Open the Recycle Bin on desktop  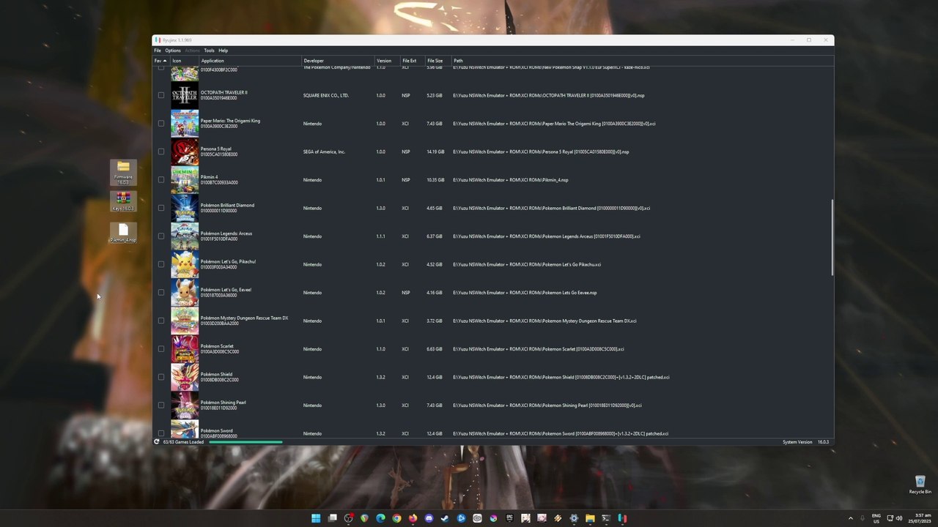pyautogui.click(x=920, y=485)
